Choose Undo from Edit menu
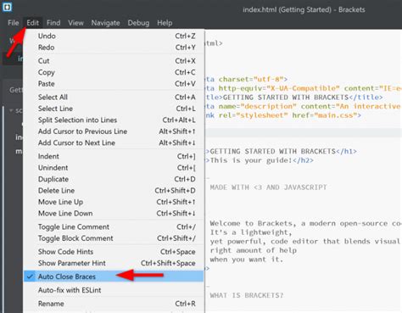The width and height of the screenshot is (402, 313). [x=114, y=36]
